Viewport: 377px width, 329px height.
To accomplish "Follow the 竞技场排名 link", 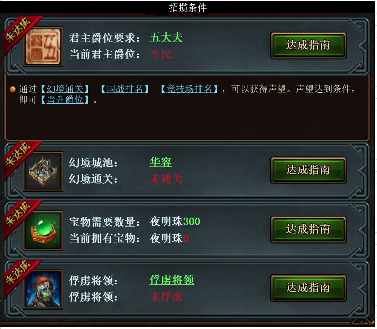I will [189, 89].
